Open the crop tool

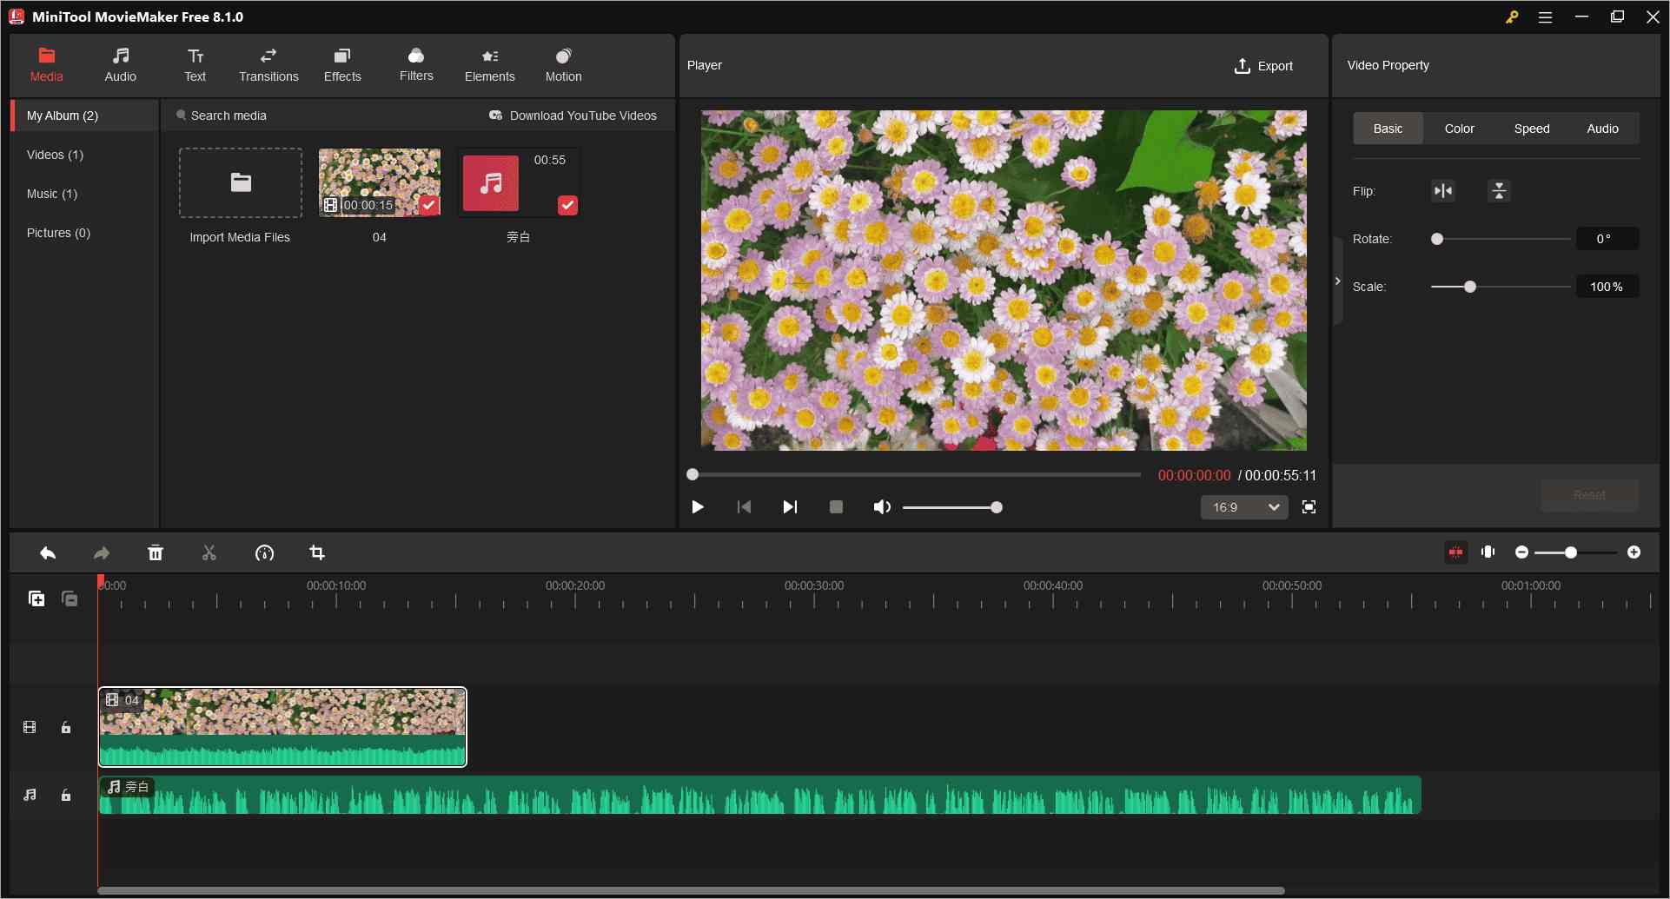click(x=317, y=553)
